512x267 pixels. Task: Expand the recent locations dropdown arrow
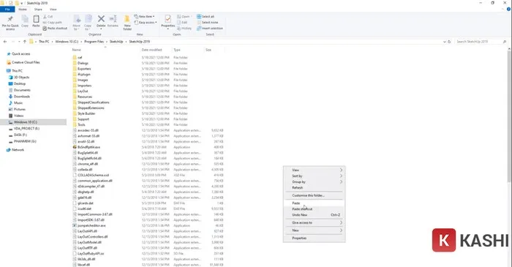pyautogui.click(x=19, y=42)
